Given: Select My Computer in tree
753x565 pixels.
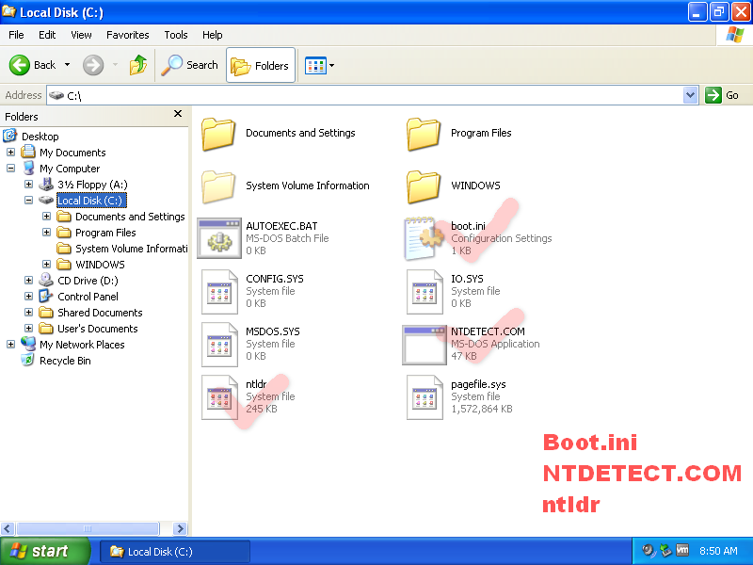Looking at the screenshot, I should click(x=70, y=169).
